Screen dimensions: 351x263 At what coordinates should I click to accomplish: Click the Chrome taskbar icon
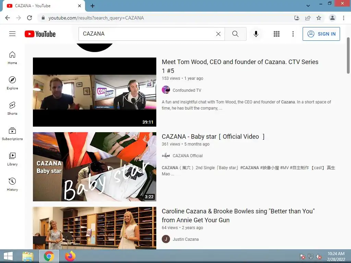click(49, 256)
